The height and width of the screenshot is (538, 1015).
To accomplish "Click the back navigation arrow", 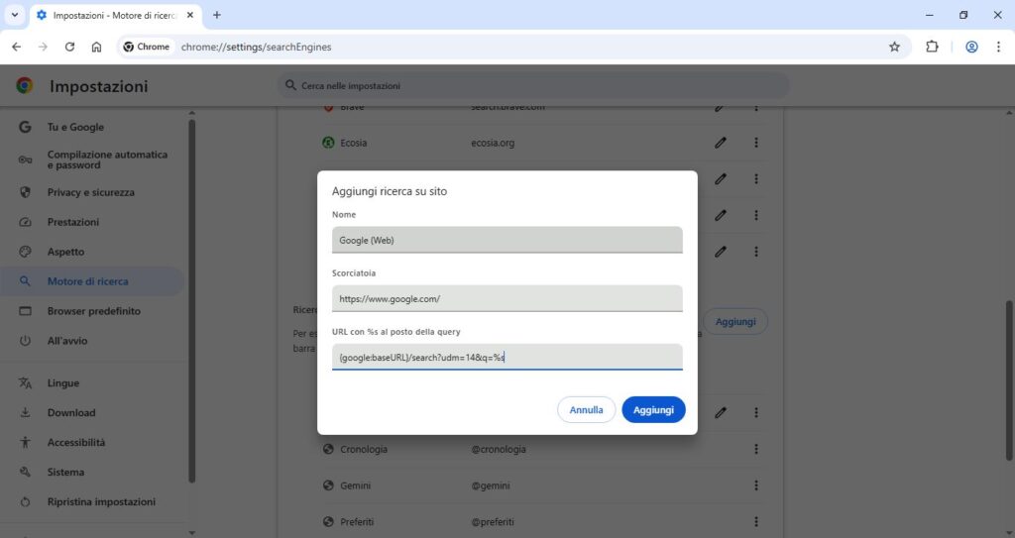I will pyautogui.click(x=16, y=47).
